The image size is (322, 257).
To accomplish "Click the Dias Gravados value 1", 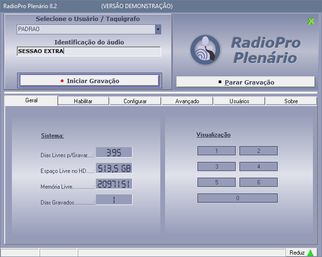I will [114, 200].
